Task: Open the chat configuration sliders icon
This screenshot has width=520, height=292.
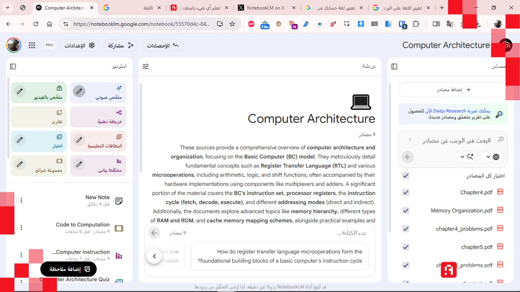Action: pos(145,66)
